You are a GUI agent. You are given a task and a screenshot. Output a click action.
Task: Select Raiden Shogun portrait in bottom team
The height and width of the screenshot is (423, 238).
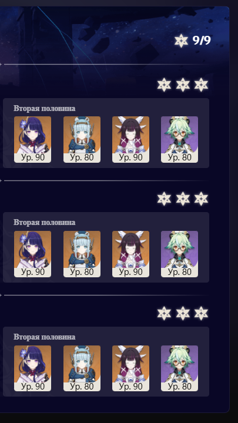click(32, 368)
